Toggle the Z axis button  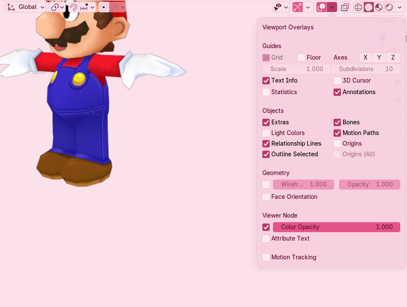click(393, 57)
